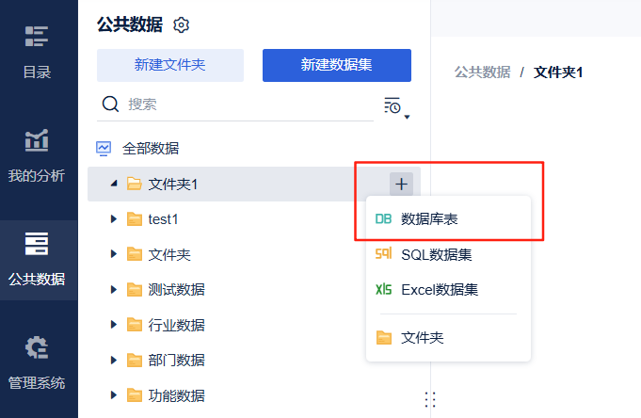Open 管理系统 from the sidebar
The width and height of the screenshot is (641, 418).
[x=38, y=362]
